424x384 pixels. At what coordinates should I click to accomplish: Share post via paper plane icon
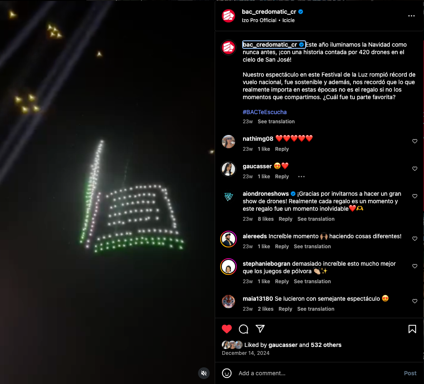pos(260,329)
